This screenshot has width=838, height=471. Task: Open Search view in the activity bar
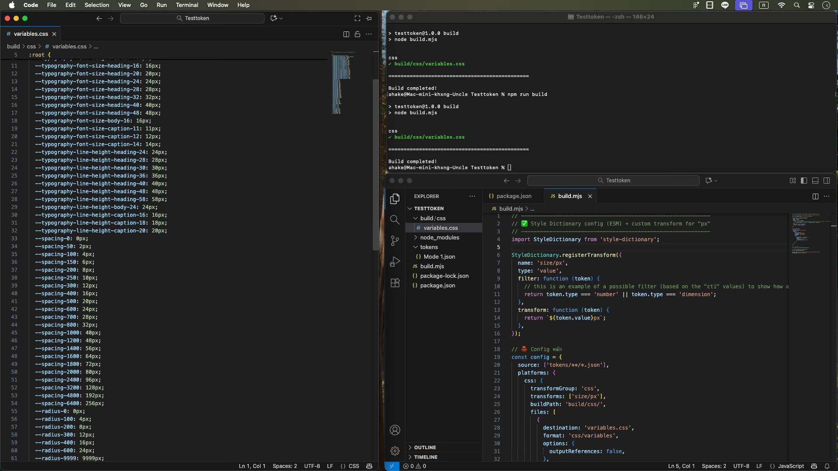click(395, 220)
